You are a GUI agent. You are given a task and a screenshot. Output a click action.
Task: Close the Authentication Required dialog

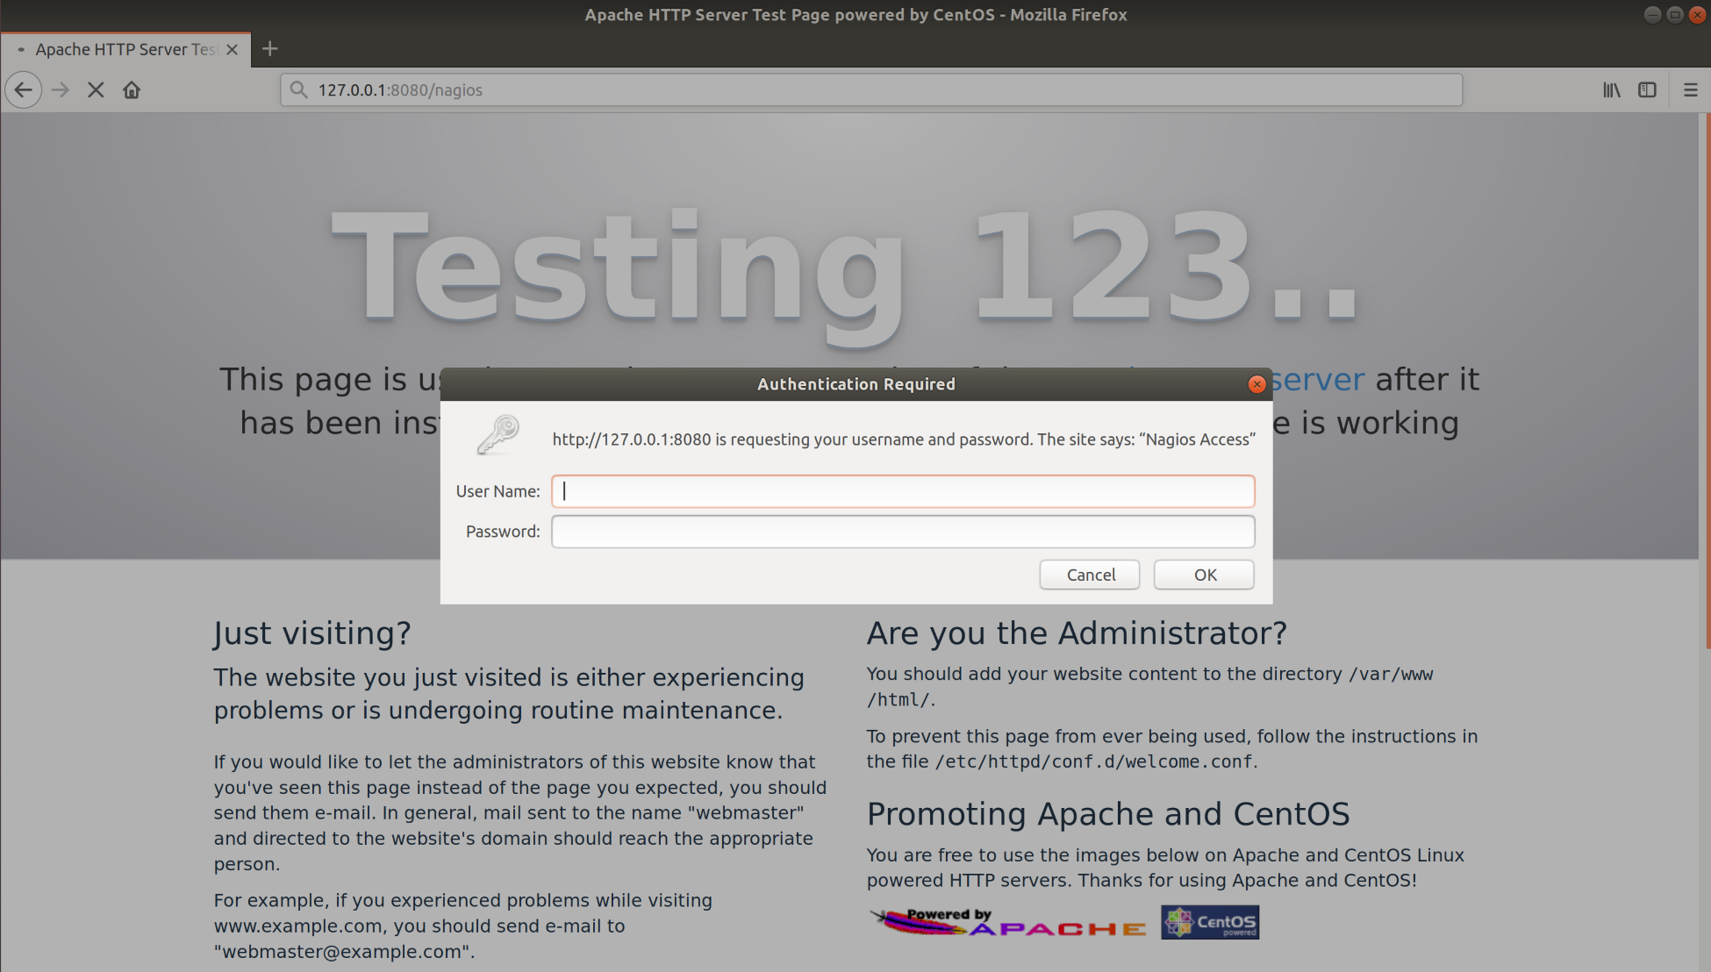tap(1256, 384)
